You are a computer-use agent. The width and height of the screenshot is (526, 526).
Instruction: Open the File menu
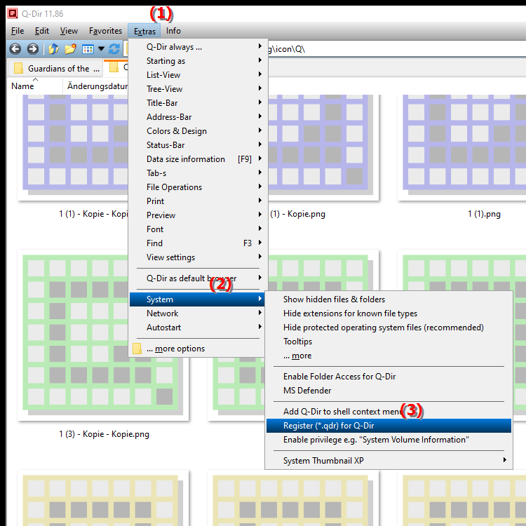pos(18,31)
